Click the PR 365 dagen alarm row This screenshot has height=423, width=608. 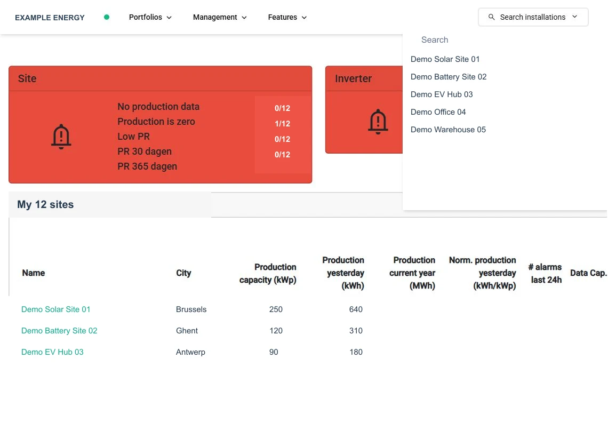(147, 166)
